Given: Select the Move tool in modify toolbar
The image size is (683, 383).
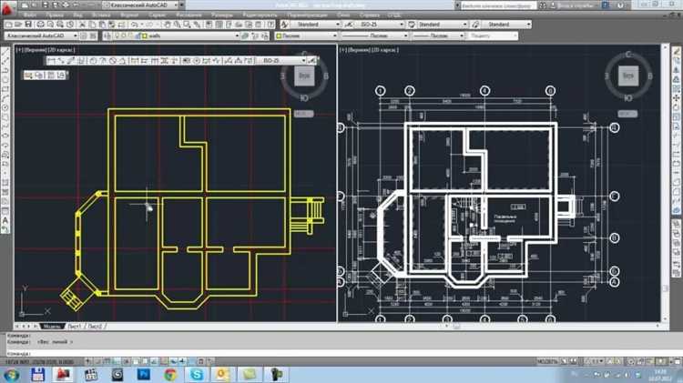Looking at the screenshot, I should click(x=677, y=99).
